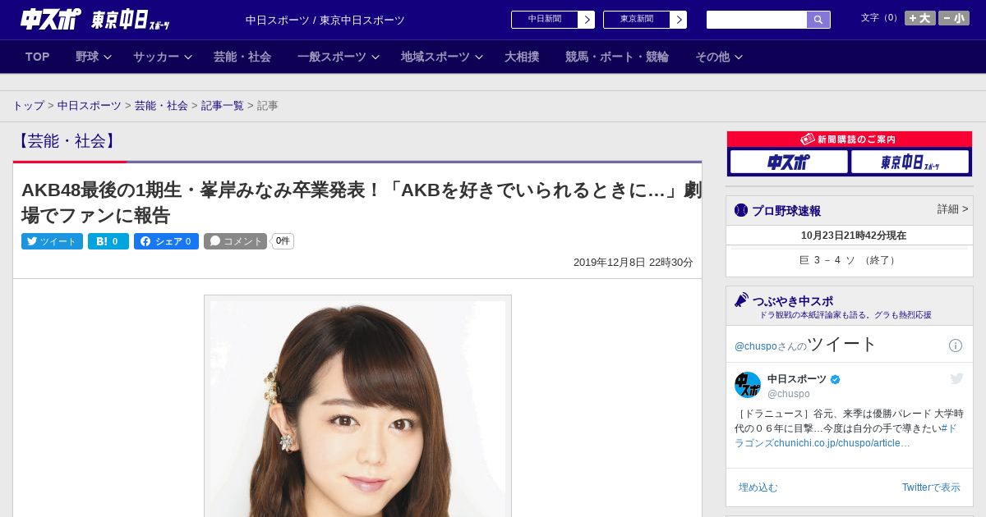Open the プロ野球速報 heading link
Screen dimensions: 986x517
pyautogui.click(x=786, y=210)
